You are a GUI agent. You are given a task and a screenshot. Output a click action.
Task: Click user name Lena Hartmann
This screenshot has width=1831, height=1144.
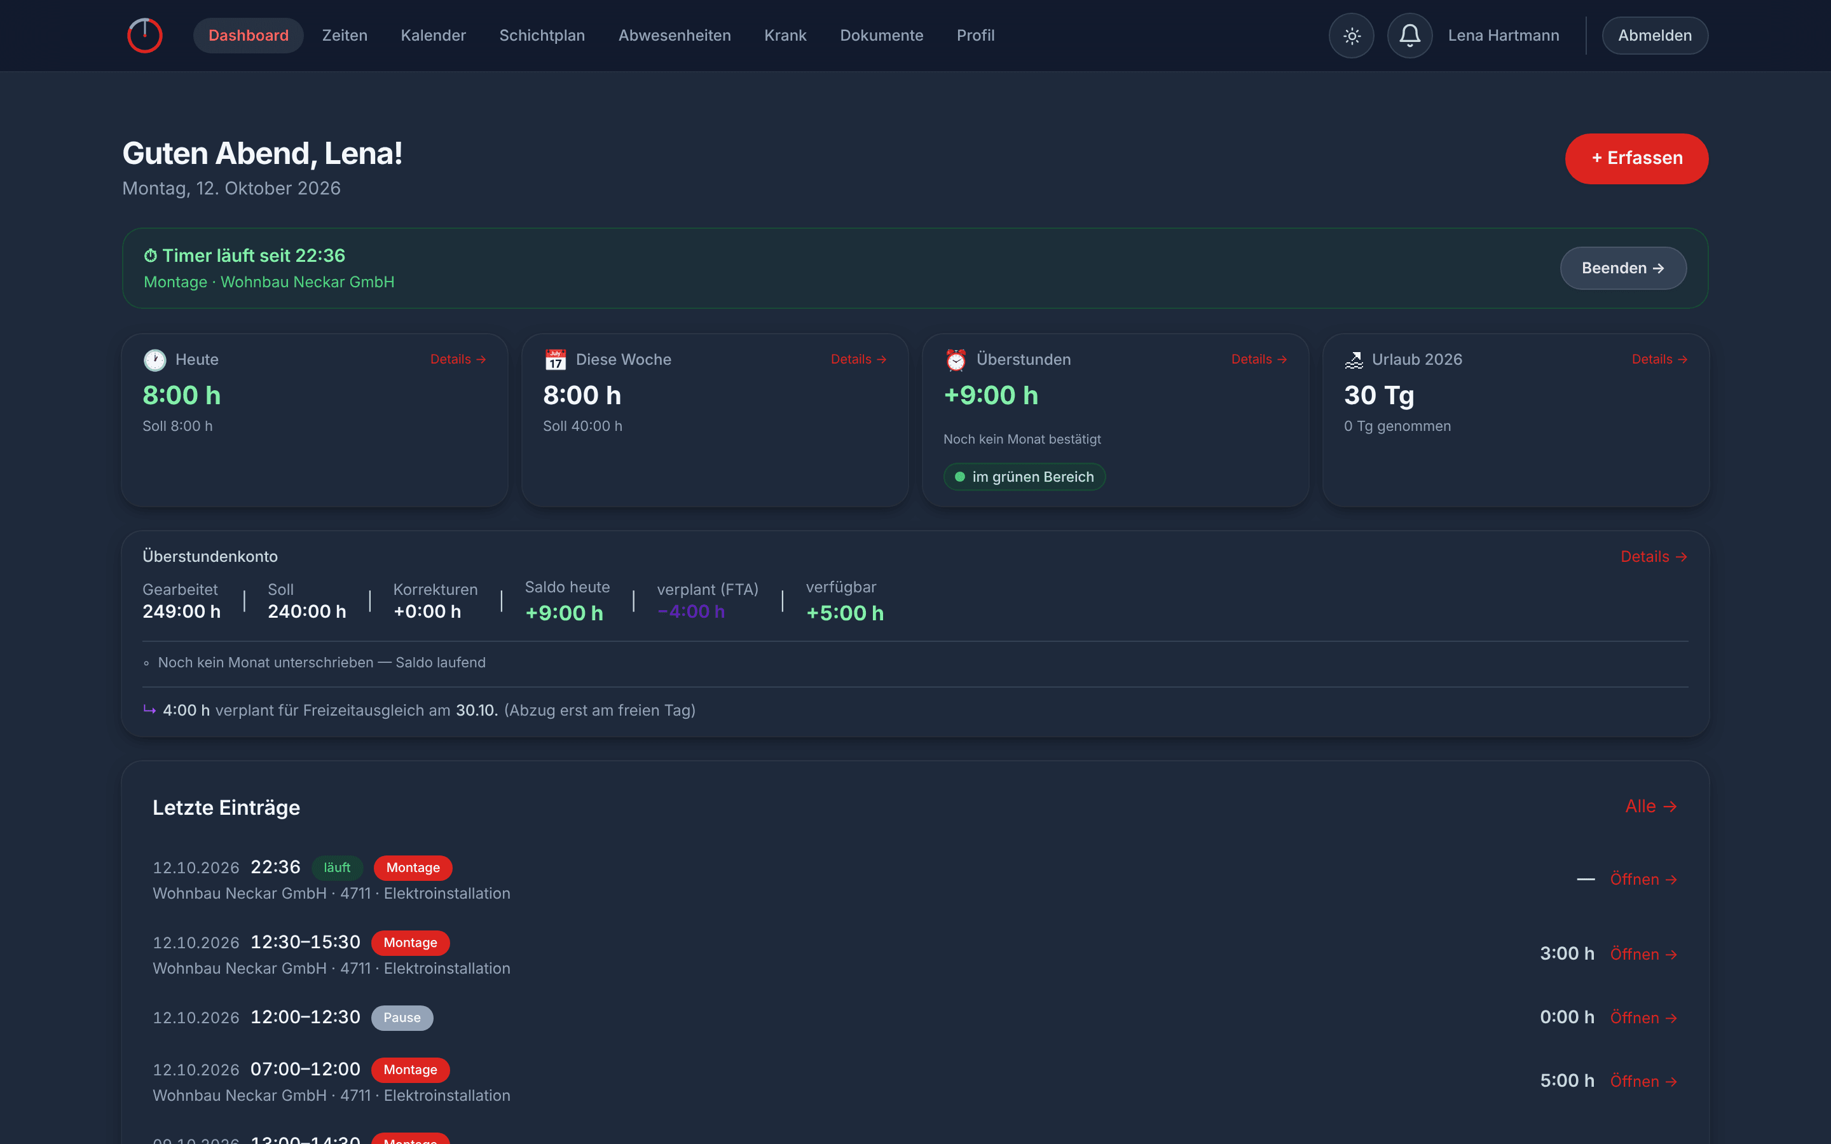(1504, 36)
